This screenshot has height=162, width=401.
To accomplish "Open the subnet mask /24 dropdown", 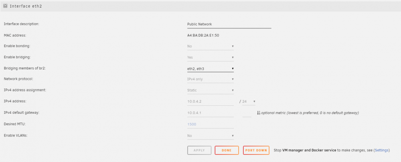I will (x=249, y=101).
